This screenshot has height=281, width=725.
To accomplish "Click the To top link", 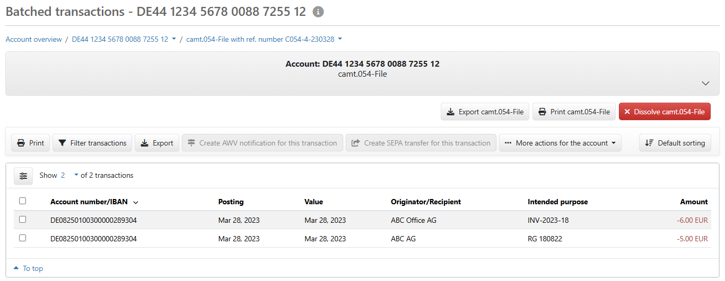I will click(x=29, y=268).
